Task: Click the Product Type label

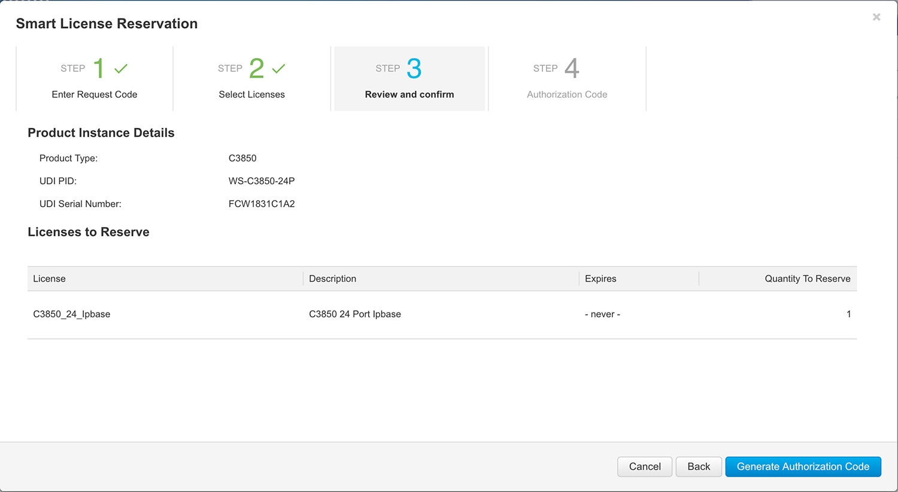Action: pos(68,158)
